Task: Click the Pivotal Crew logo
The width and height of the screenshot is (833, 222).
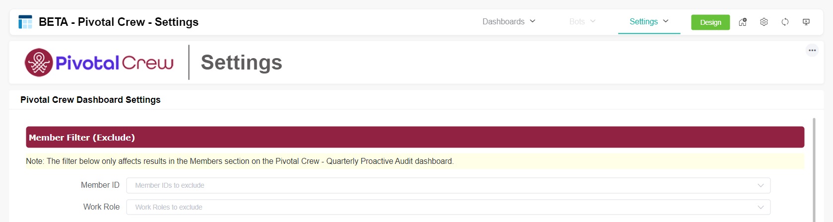Action: tap(99, 63)
